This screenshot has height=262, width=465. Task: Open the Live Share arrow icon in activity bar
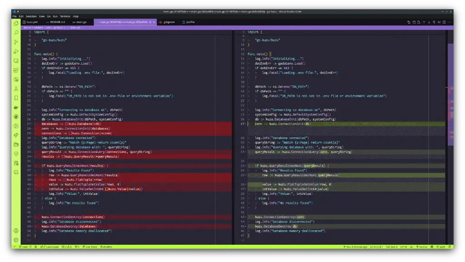pyautogui.click(x=16, y=135)
